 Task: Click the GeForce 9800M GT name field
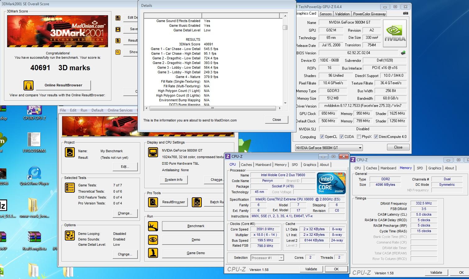coord(349,22)
